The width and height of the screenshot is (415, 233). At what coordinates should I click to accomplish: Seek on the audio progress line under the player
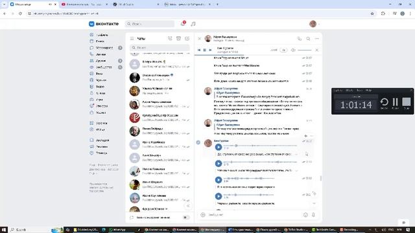(x=258, y=55)
